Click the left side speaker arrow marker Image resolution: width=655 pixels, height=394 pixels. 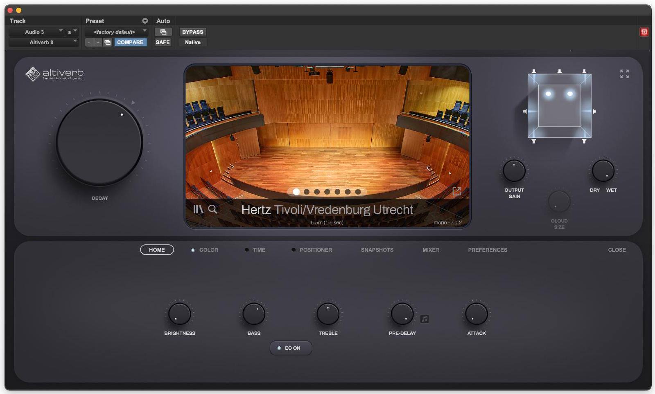point(525,111)
